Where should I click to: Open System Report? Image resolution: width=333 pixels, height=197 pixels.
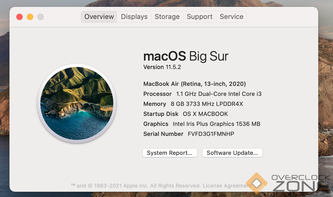pyautogui.click(x=170, y=153)
